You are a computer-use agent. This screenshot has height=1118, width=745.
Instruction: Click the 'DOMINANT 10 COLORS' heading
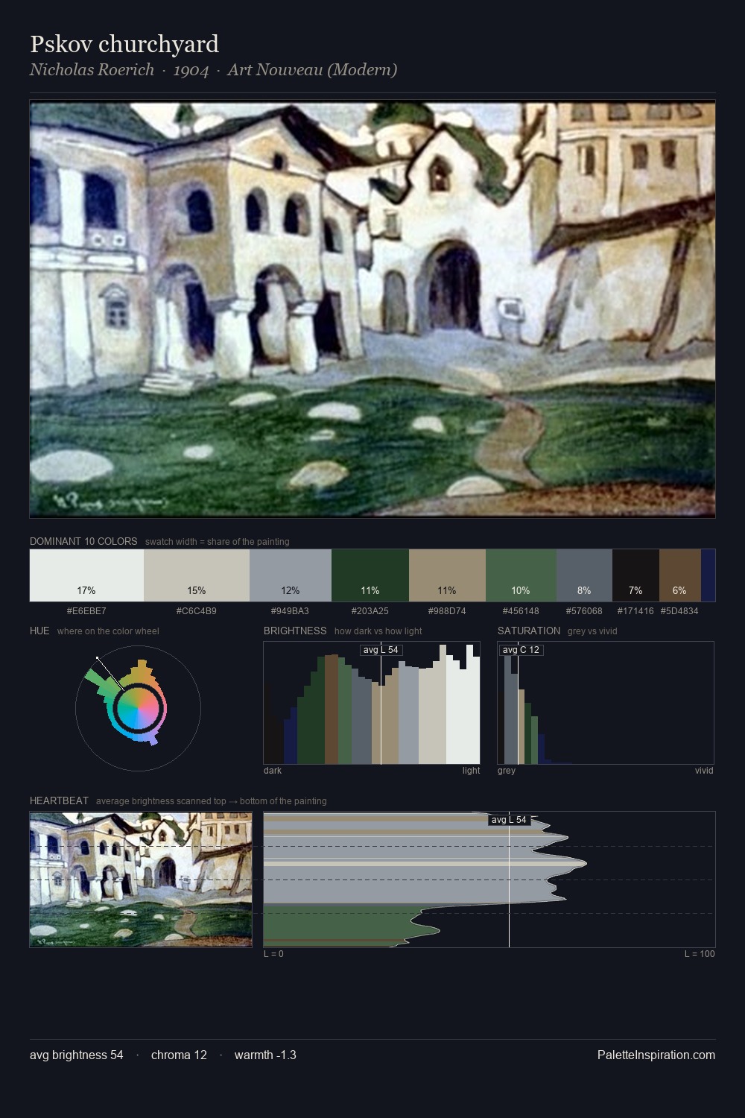83,541
